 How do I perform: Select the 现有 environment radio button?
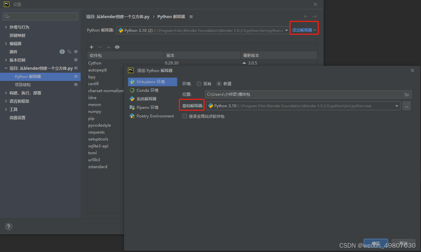[199, 84]
